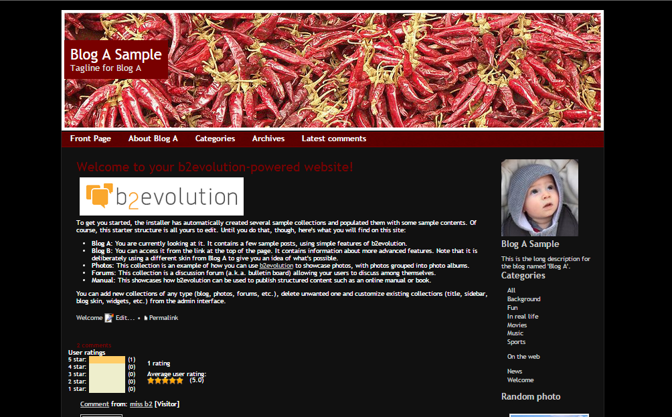Open the Archives menu item
Viewport: 672px width, 417px height.
268,139
